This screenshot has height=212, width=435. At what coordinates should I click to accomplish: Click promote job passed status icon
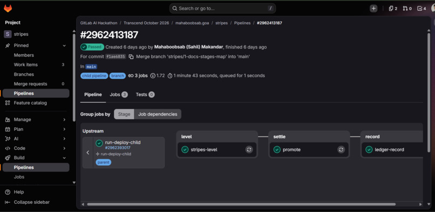(277, 149)
